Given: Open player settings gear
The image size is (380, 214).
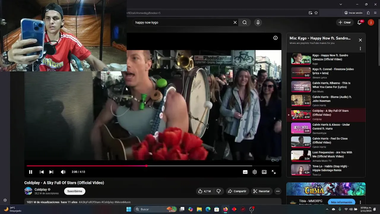Looking at the screenshot, I should [255, 172].
